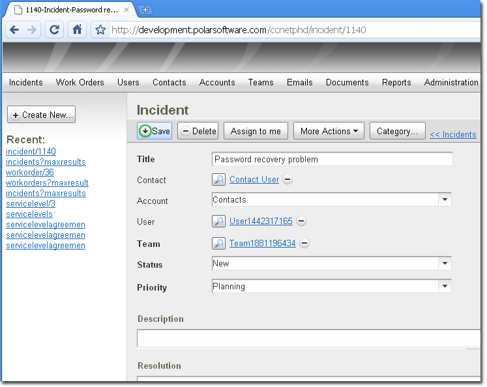The width and height of the screenshot is (487, 387).
Task: Open the Priority dropdown list
Action: click(445, 286)
